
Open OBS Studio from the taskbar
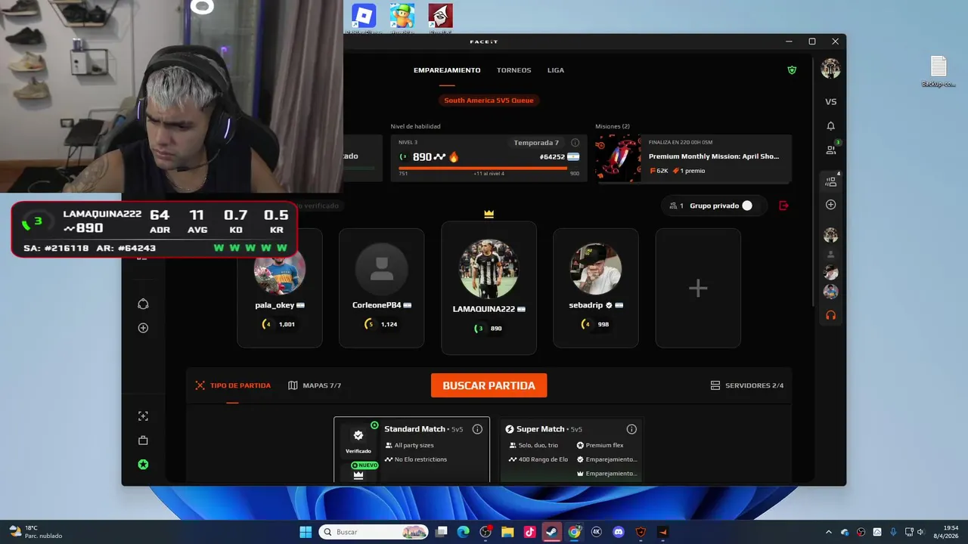pos(486,532)
